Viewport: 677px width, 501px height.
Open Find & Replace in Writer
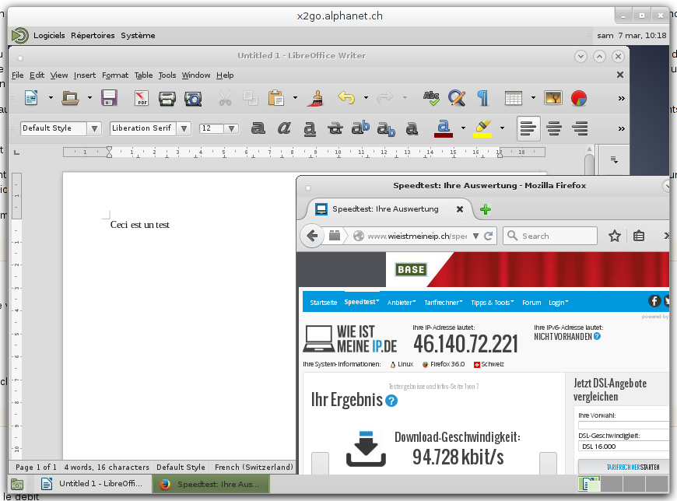(x=457, y=98)
